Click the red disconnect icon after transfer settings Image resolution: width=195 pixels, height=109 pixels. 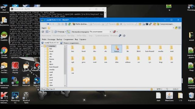click(x=115, y=32)
